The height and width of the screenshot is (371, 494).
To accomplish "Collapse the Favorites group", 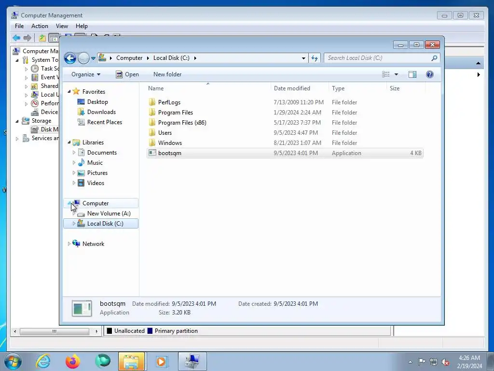I will tap(69, 91).
